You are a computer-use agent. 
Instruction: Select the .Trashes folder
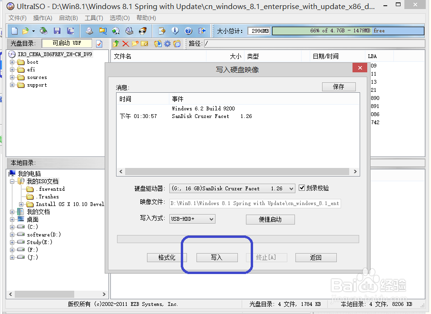point(48,197)
